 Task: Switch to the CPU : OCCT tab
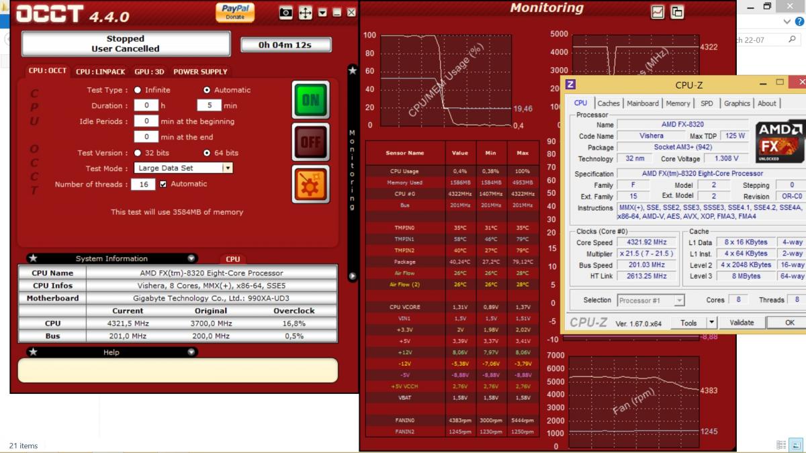point(47,70)
